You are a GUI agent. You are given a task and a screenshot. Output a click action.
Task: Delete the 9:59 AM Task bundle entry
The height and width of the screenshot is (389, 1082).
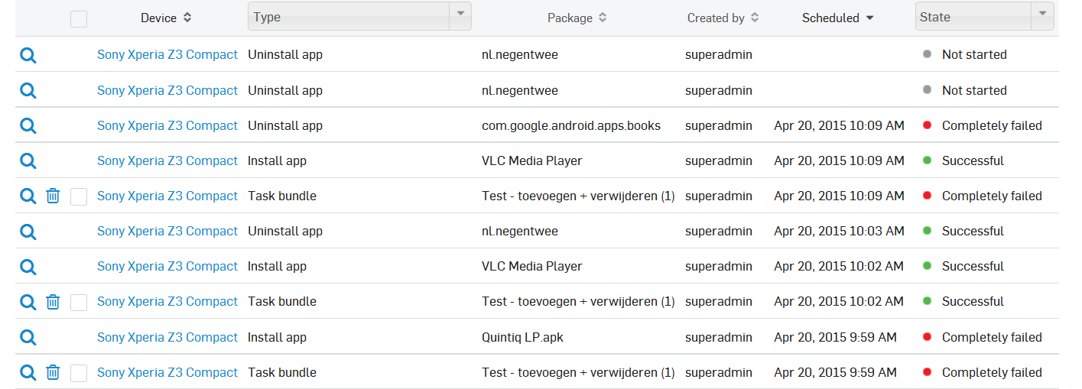(53, 372)
